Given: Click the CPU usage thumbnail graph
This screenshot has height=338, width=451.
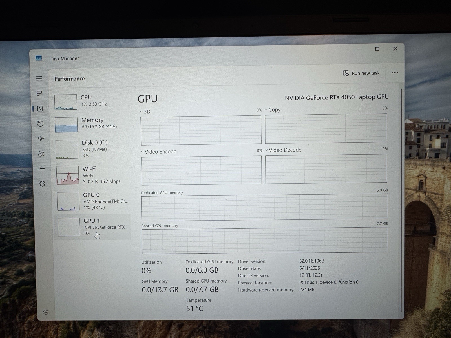Looking at the screenshot, I should [66, 102].
